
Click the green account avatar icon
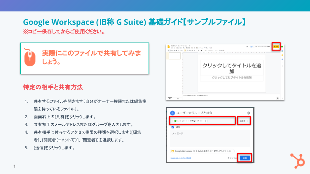[282, 47]
